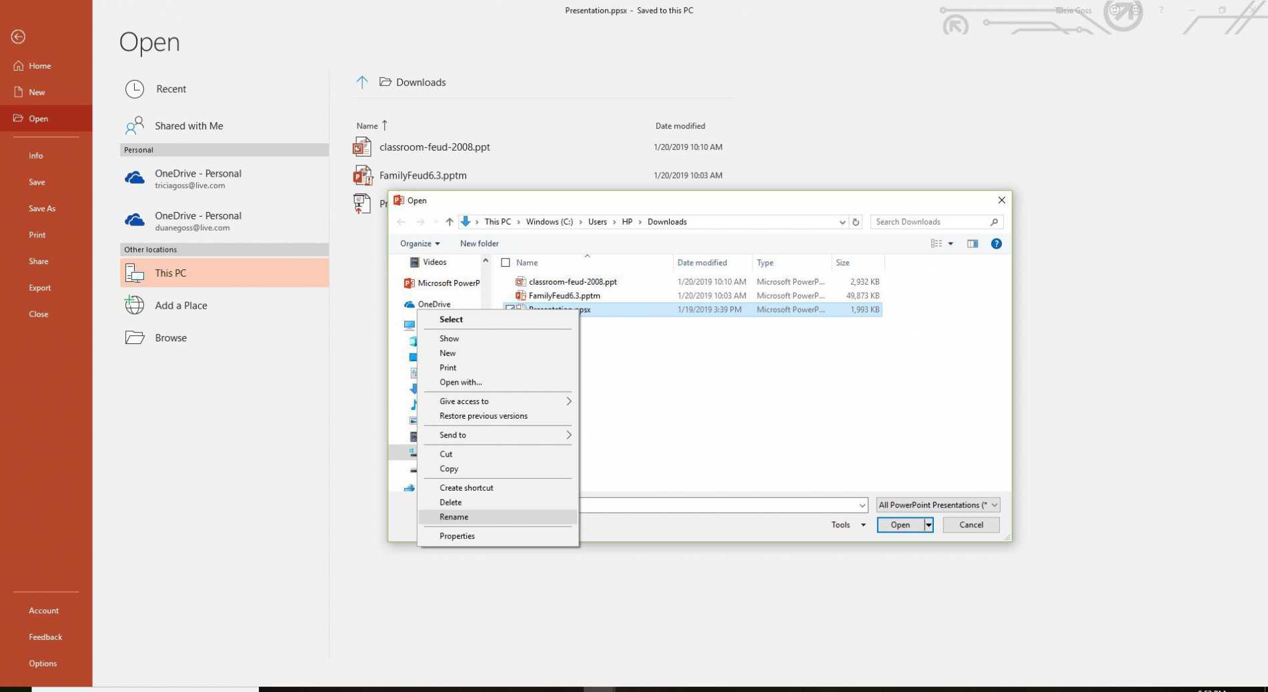Choose Restore previous versions
Screen dimensions: 1268x692
498,416
